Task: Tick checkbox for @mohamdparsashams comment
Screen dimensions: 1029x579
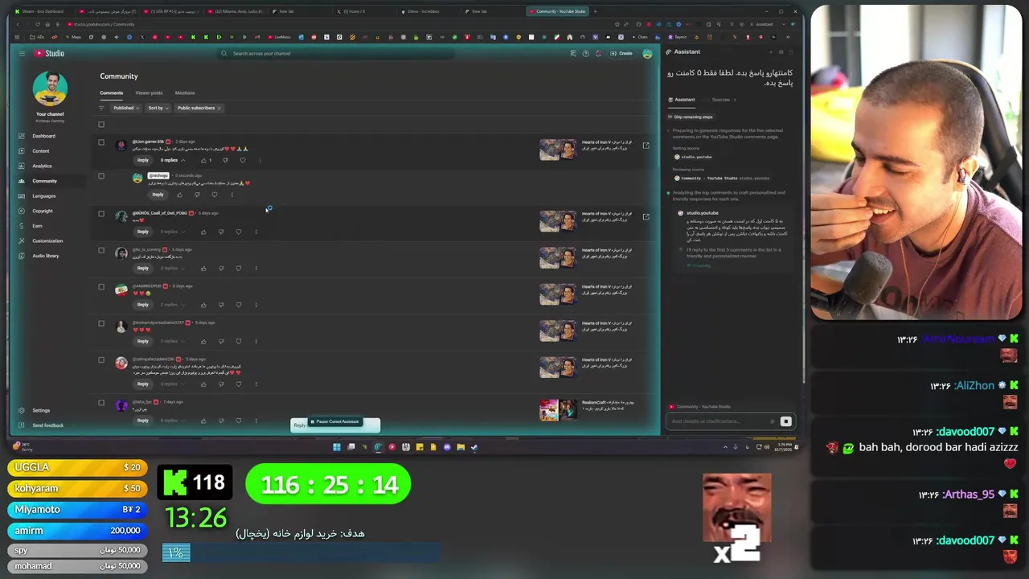Action: pyautogui.click(x=101, y=323)
